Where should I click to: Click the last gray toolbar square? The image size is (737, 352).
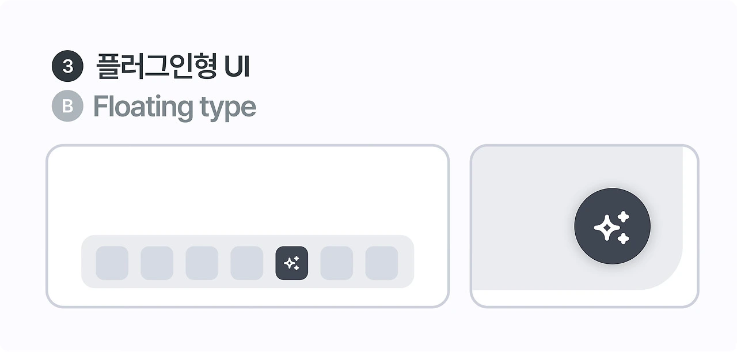tap(381, 263)
